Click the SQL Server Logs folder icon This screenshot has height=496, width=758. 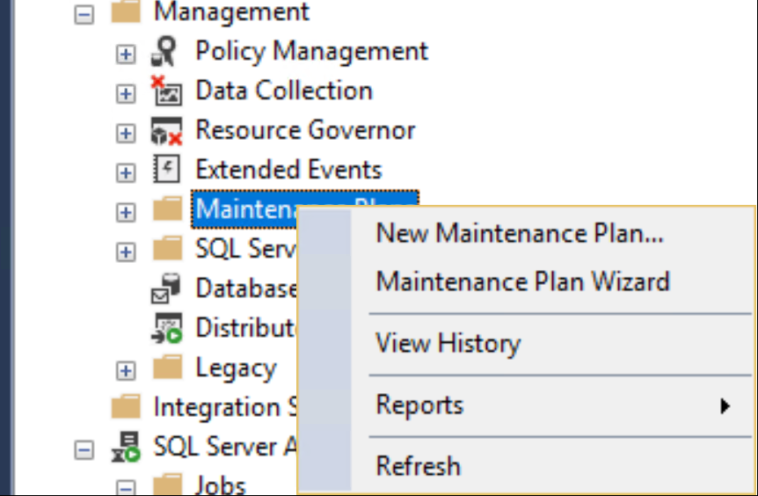click(168, 249)
